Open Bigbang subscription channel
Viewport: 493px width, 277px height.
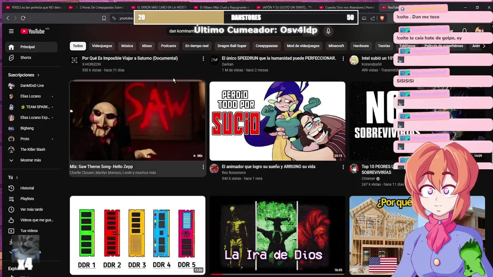[x=32, y=128]
